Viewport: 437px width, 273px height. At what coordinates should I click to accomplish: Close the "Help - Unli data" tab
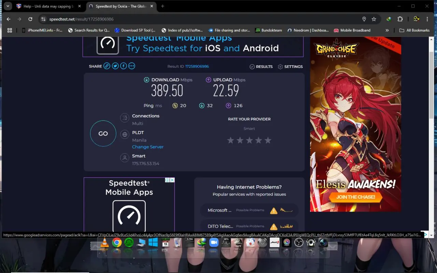[x=80, y=6]
